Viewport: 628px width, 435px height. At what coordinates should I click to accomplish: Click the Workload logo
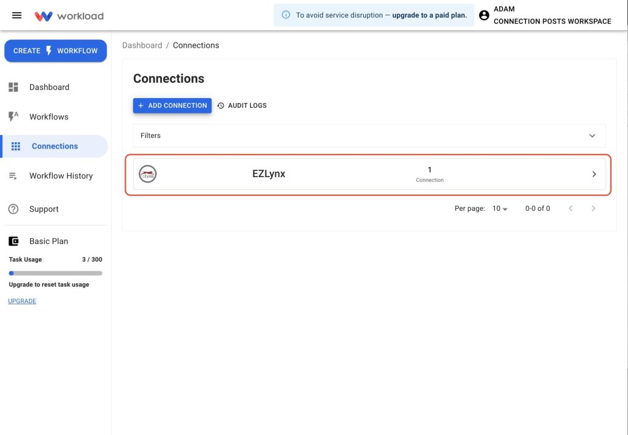(69, 16)
